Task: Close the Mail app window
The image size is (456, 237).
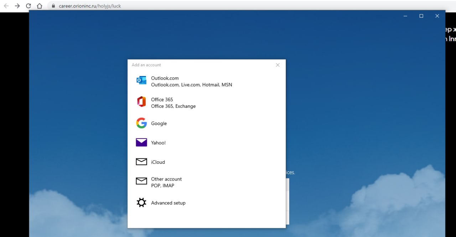Action: pyautogui.click(x=437, y=16)
